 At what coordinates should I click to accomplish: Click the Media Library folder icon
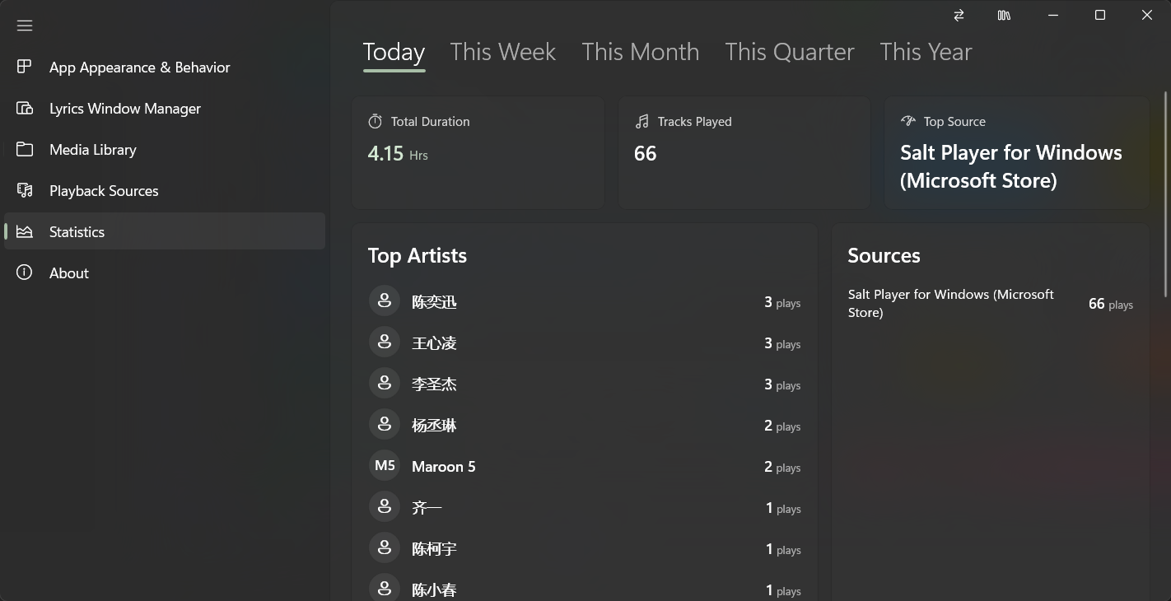pyautogui.click(x=25, y=149)
